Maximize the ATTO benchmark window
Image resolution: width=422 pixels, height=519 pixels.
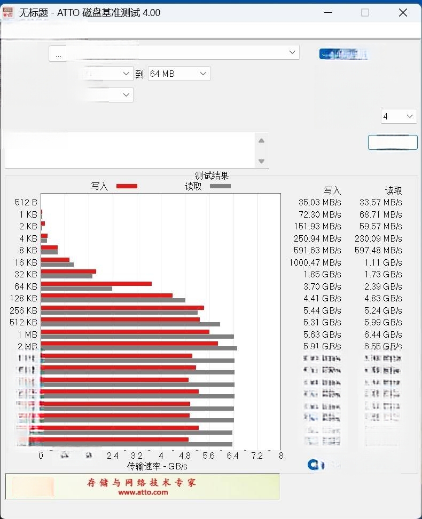[x=365, y=13]
